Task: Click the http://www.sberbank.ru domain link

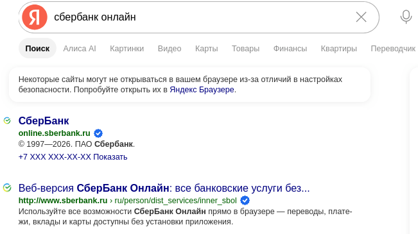Action: click(63, 200)
